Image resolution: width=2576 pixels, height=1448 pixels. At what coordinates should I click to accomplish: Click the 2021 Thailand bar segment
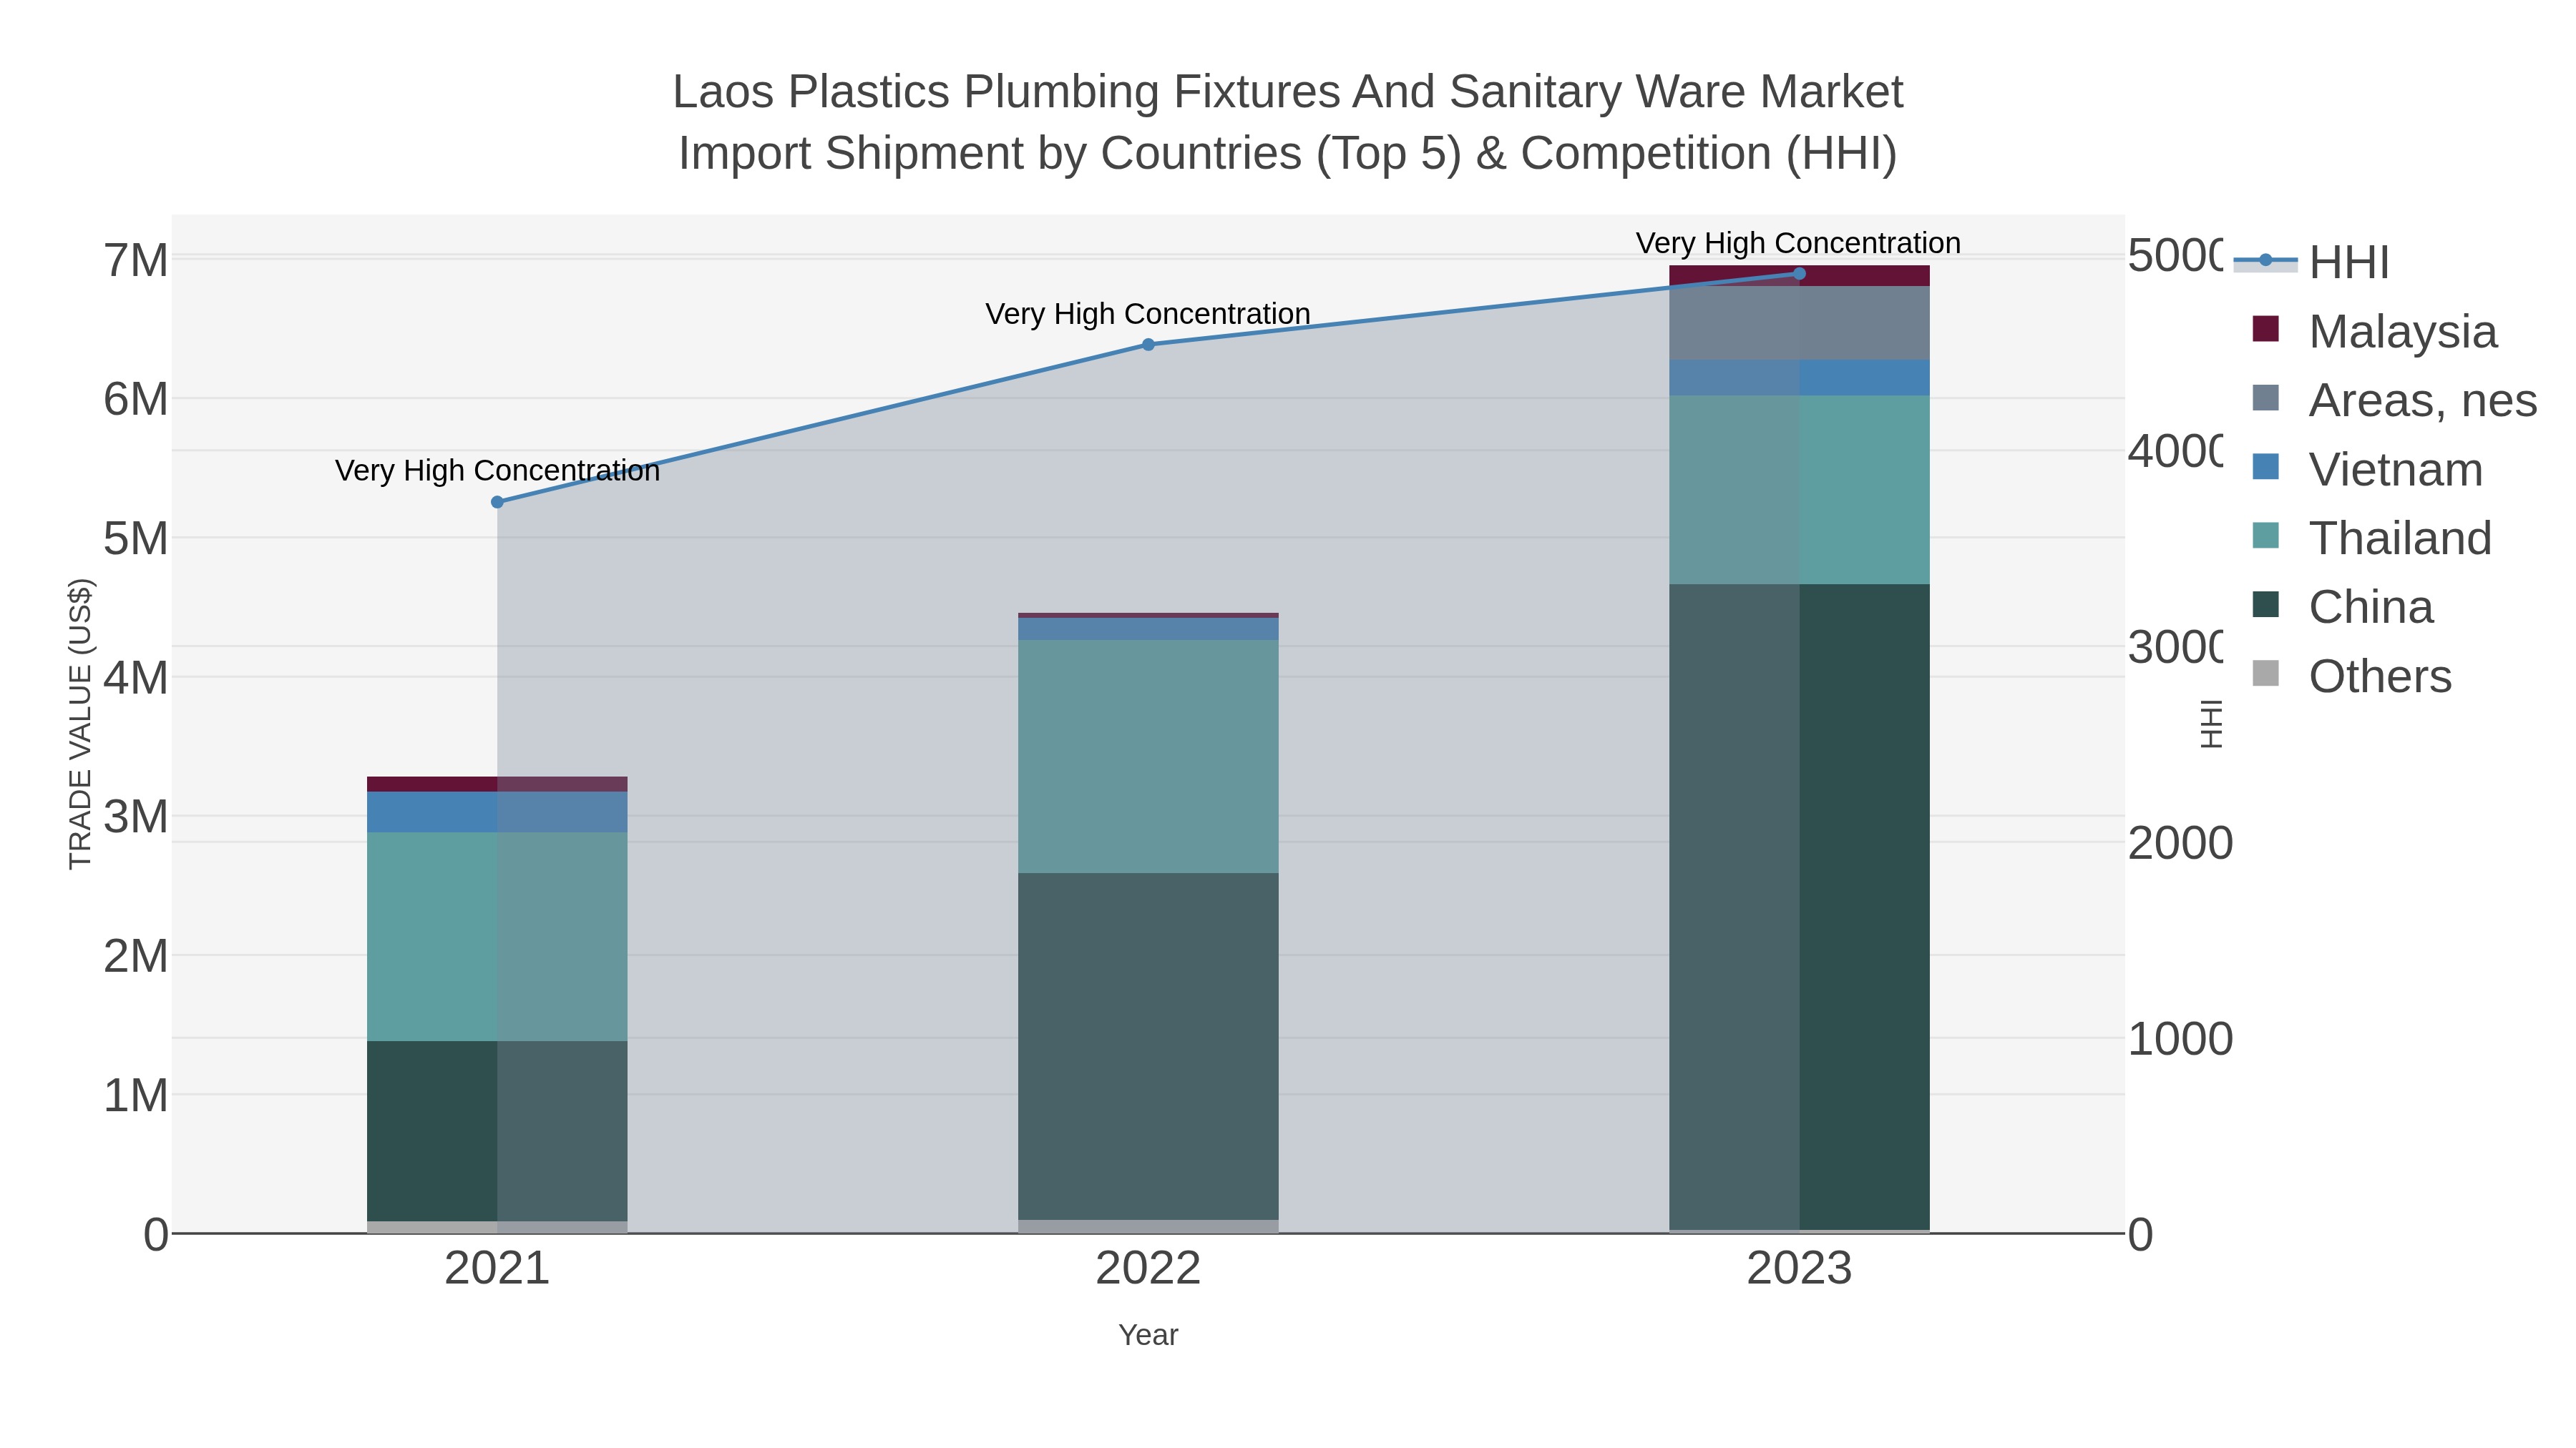click(497, 936)
